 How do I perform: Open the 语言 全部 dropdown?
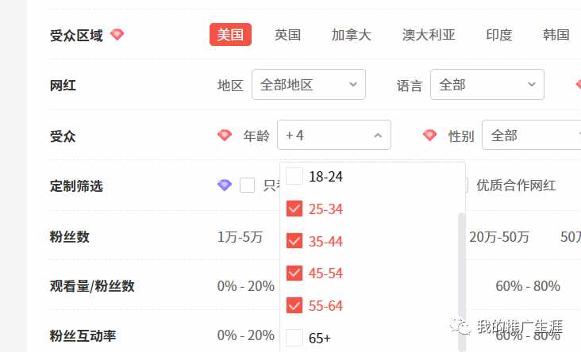click(x=487, y=84)
